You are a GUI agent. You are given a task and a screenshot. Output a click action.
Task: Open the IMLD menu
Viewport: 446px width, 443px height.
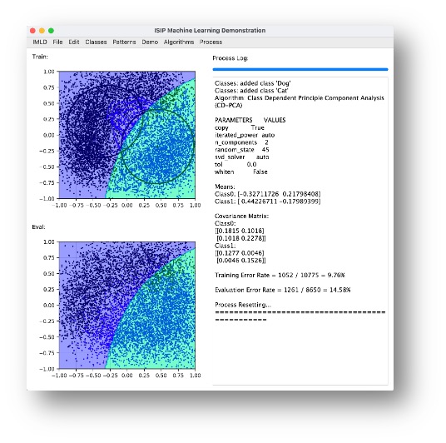click(40, 42)
